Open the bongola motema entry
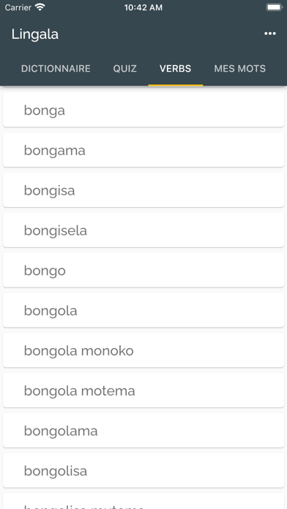The image size is (287, 509). (143, 391)
